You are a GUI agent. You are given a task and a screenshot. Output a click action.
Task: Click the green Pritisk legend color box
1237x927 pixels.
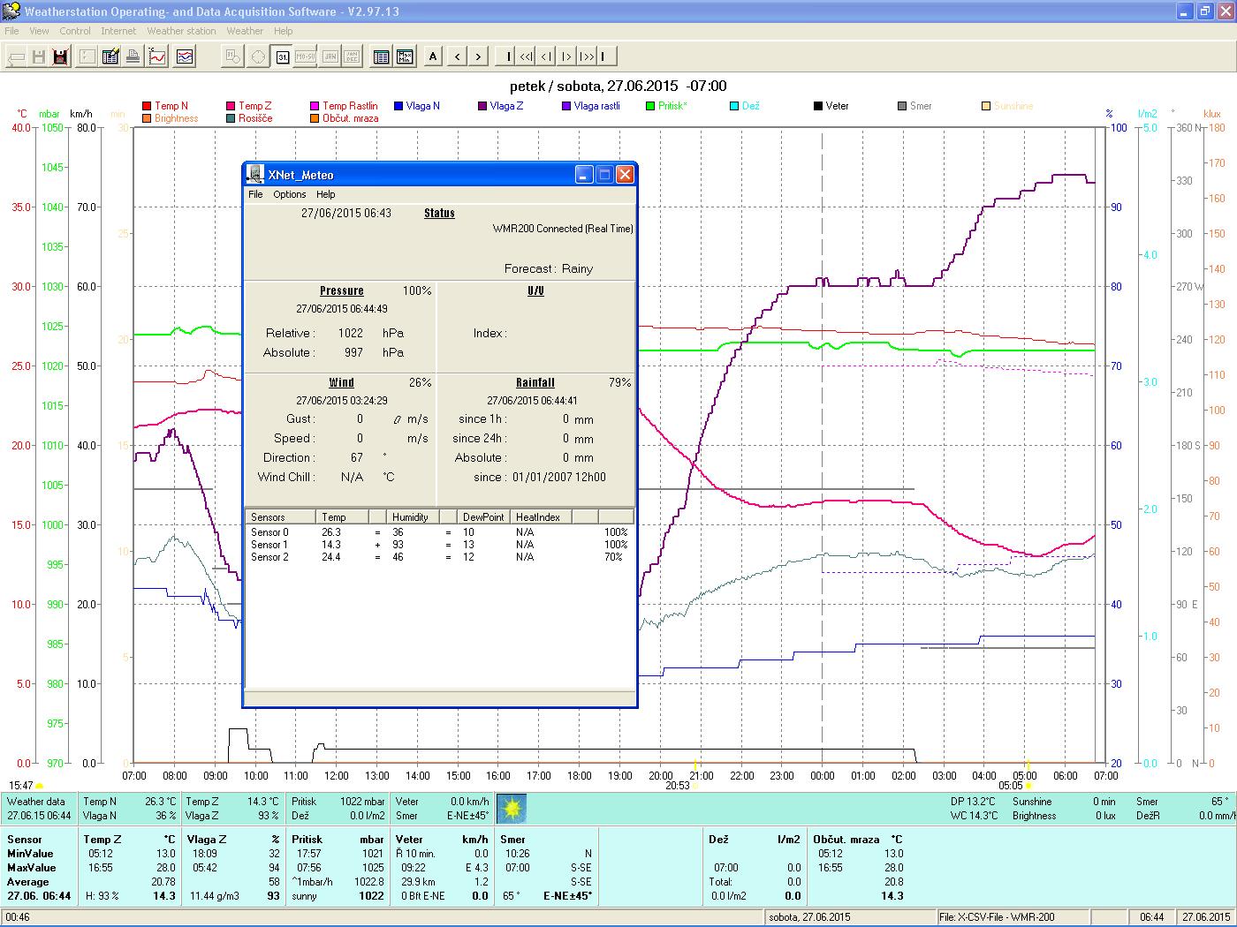[650, 106]
